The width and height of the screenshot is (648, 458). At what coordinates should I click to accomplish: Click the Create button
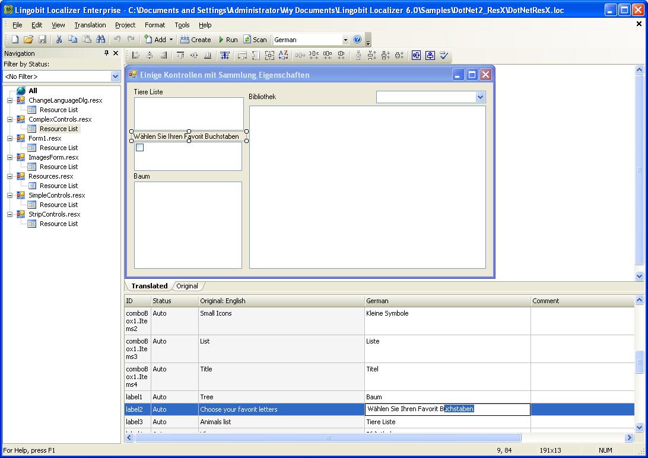pyautogui.click(x=196, y=40)
